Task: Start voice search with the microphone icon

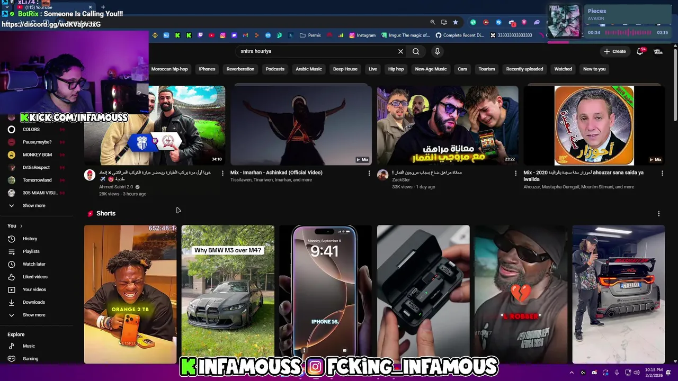Action: click(x=437, y=51)
